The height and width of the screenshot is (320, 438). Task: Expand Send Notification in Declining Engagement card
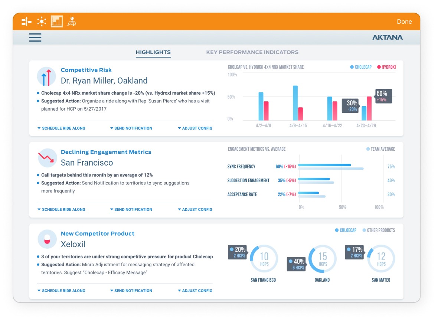(131, 209)
